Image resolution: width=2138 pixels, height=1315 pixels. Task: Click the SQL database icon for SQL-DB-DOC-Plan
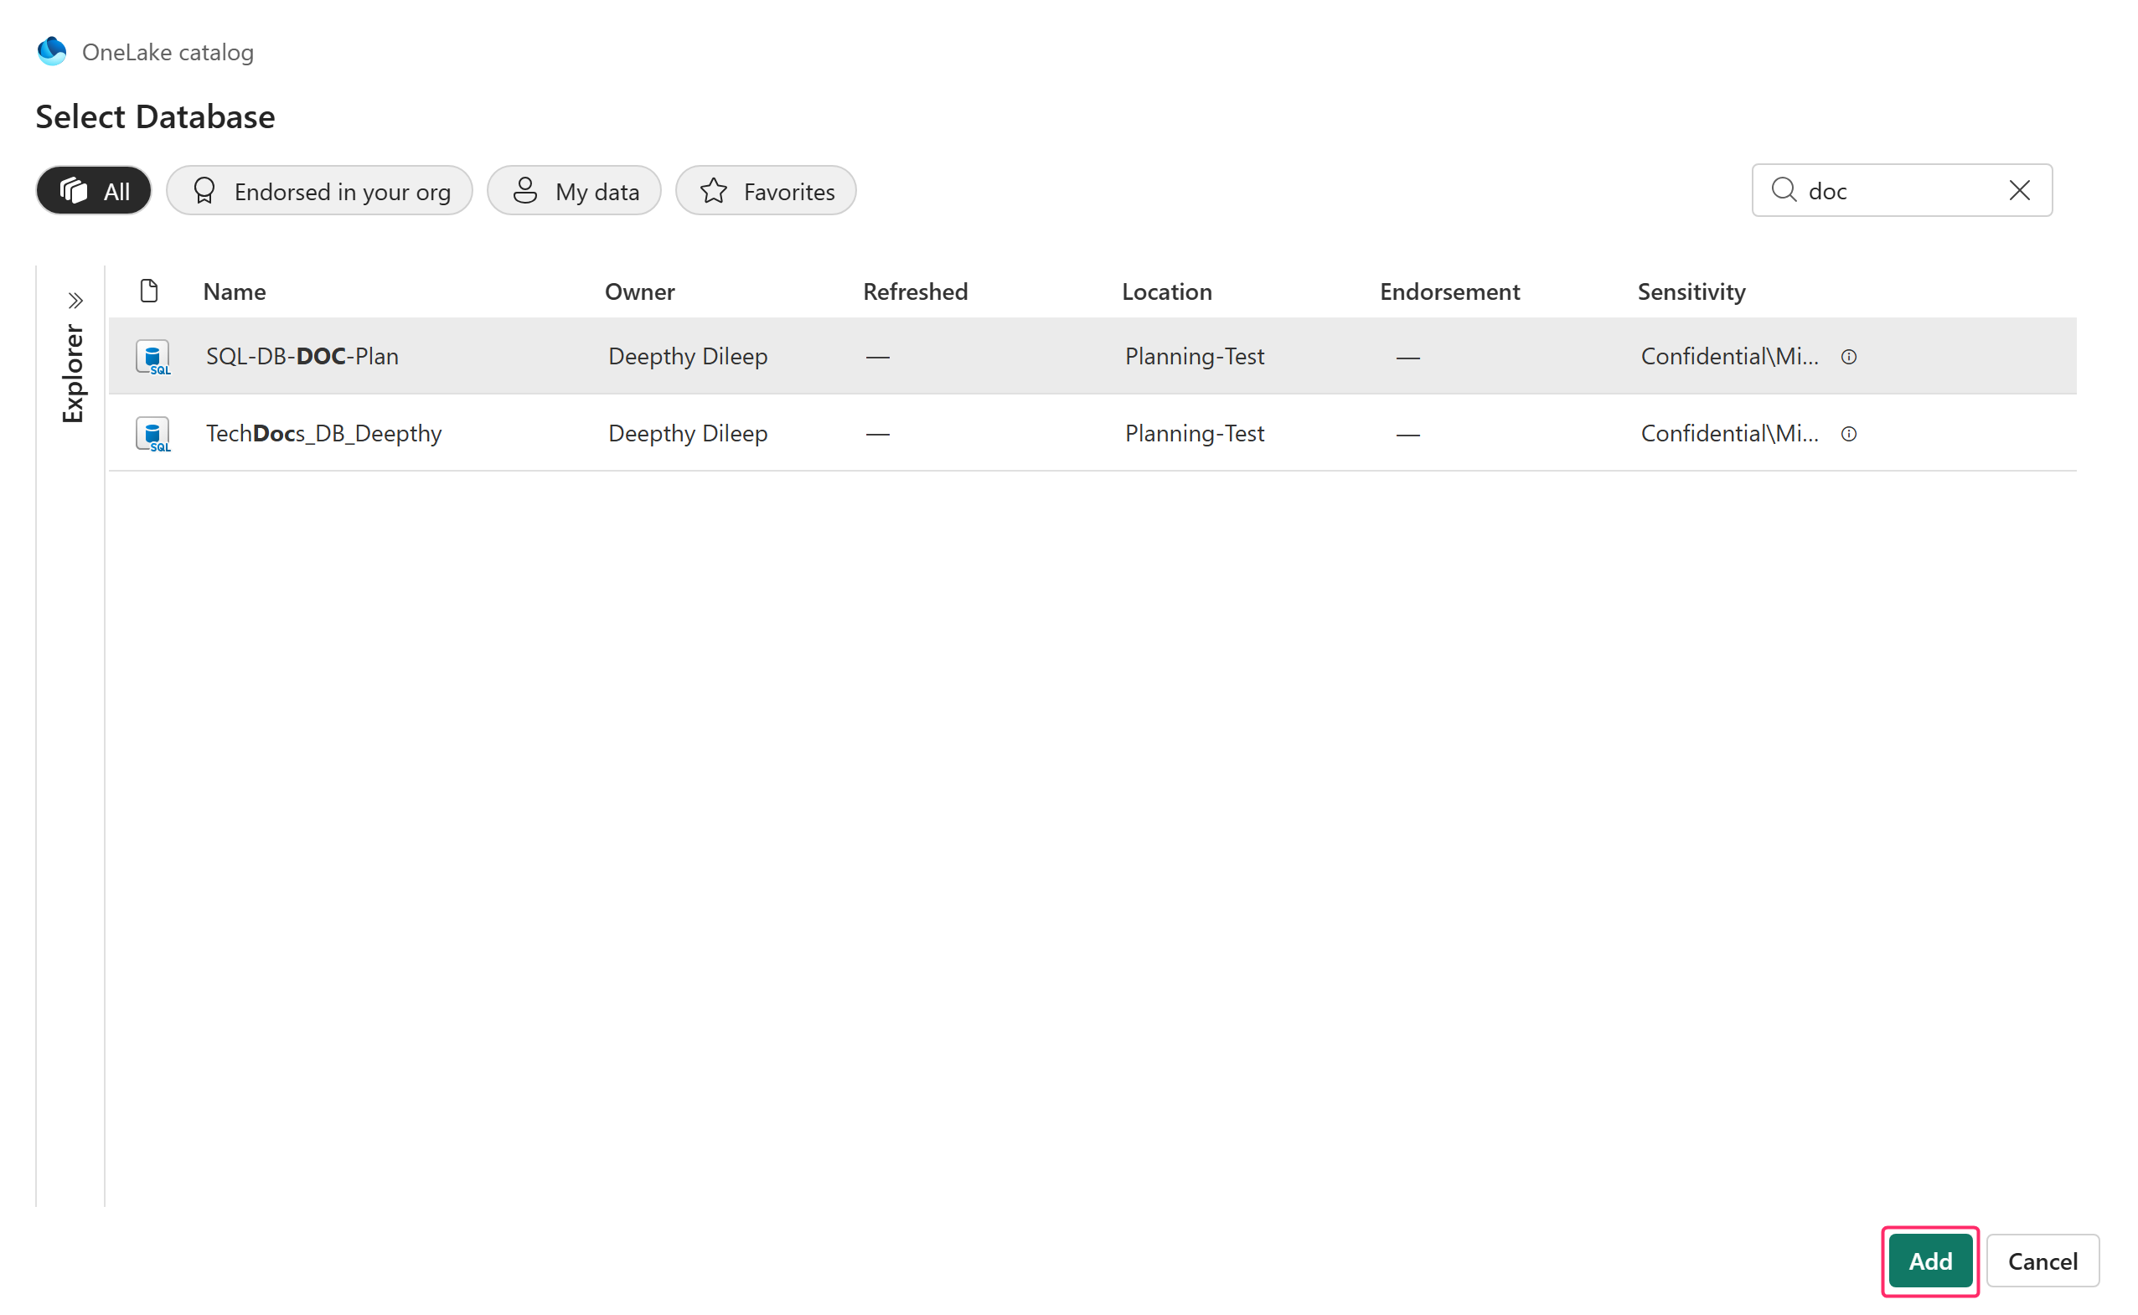point(153,357)
